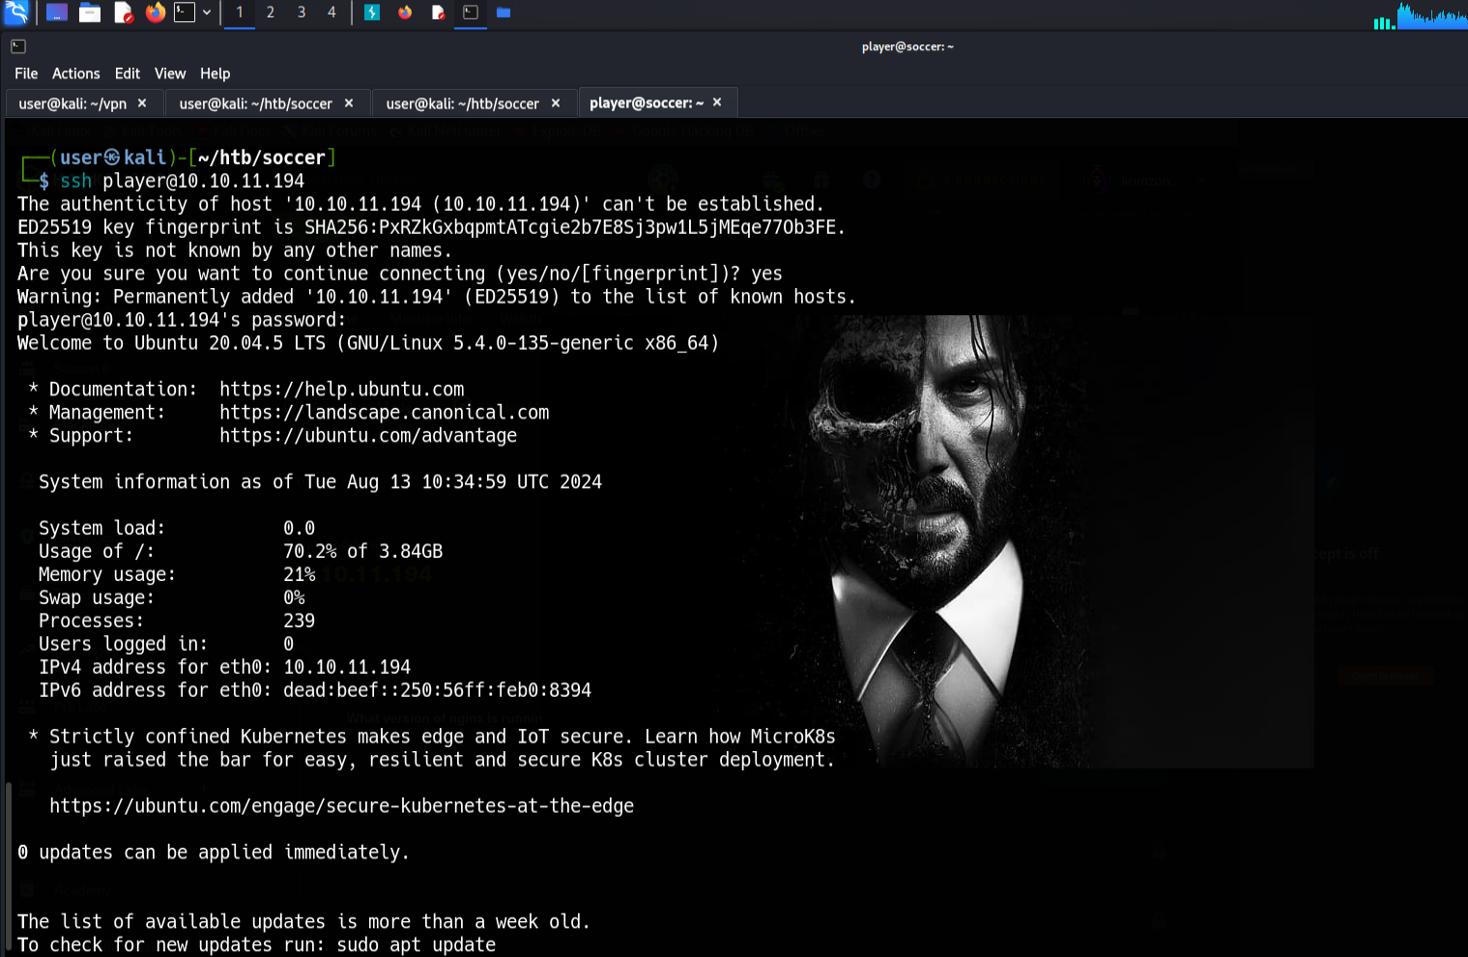Click the IPv4 address 10.10.11.194 value
The height and width of the screenshot is (957, 1468).
point(347,668)
